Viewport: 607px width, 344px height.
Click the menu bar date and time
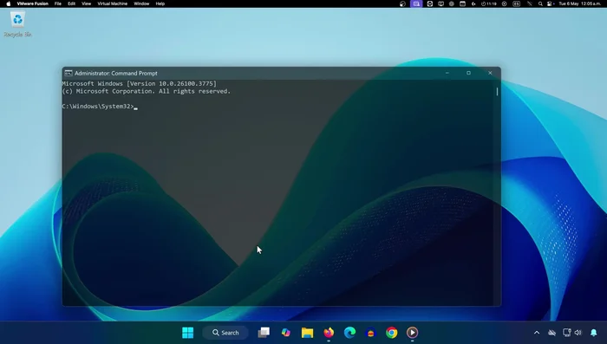(579, 3)
